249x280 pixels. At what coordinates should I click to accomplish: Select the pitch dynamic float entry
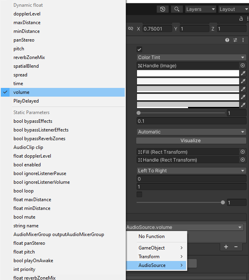[19, 49]
